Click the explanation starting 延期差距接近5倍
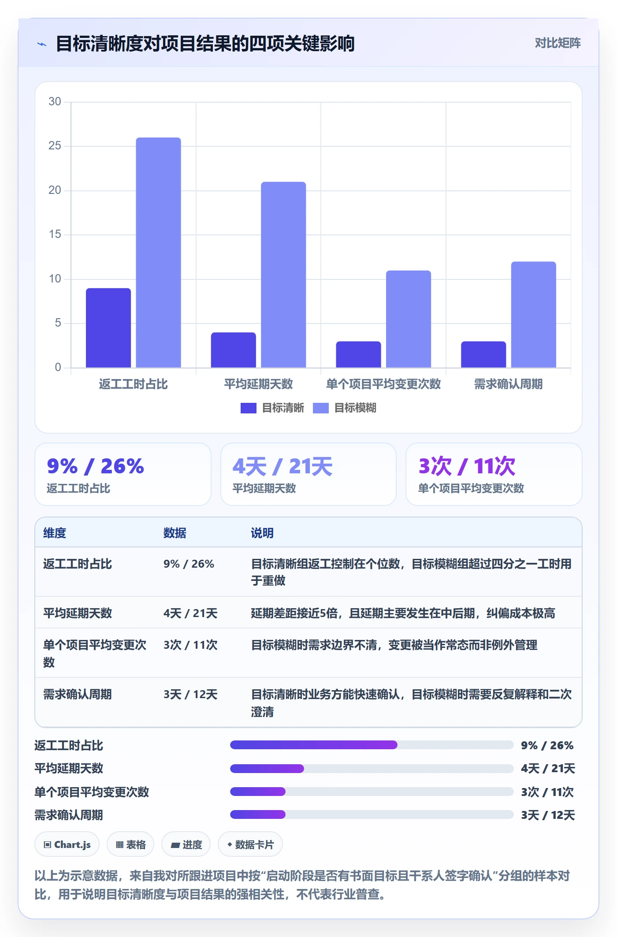Viewport: 617px width, 937px height. [403, 613]
